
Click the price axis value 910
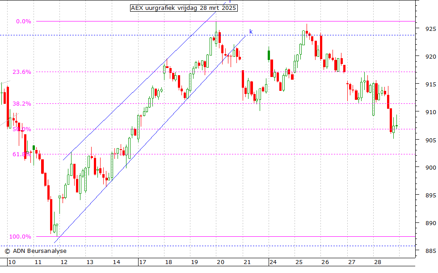point(430,112)
